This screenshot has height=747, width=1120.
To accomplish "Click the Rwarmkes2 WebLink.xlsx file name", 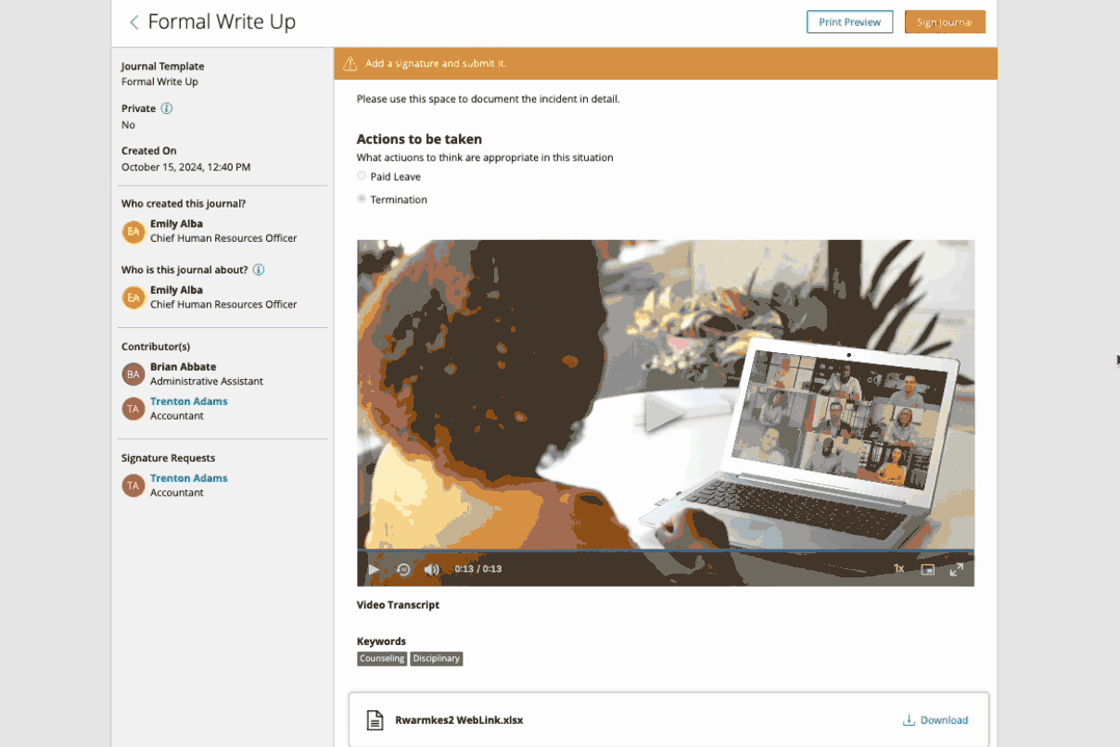I will point(459,720).
